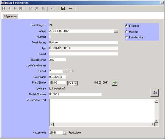Select the Material radio button

127,32
